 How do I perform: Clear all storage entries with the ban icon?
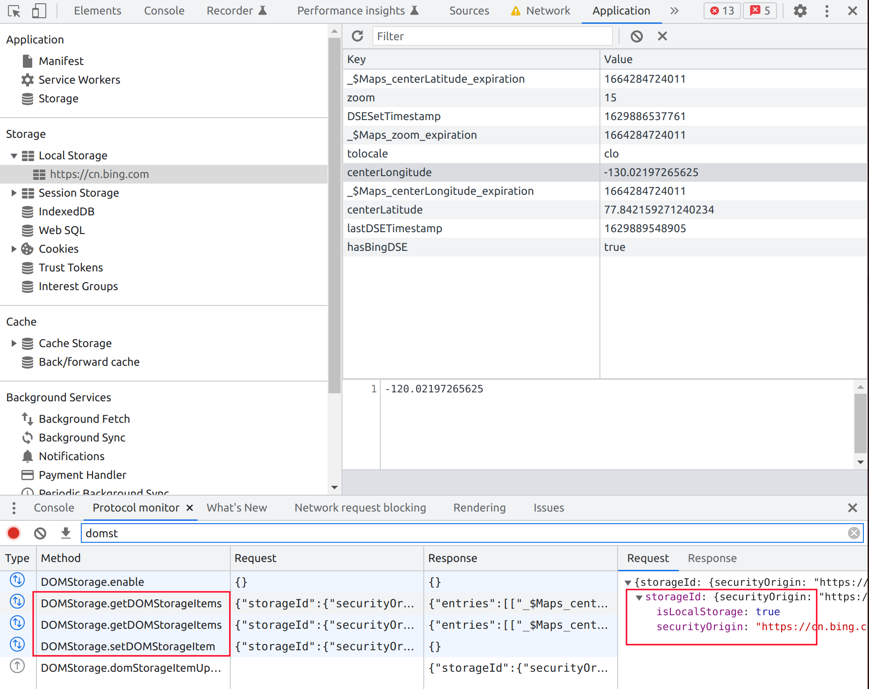coord(636,36)
